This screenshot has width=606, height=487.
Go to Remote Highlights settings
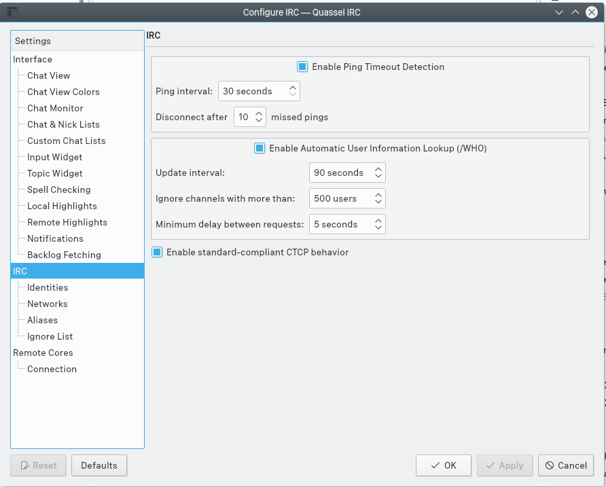pos(67,222)
